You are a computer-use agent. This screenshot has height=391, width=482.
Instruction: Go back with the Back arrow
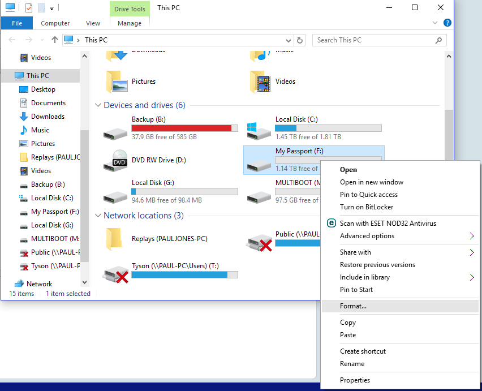12,40
